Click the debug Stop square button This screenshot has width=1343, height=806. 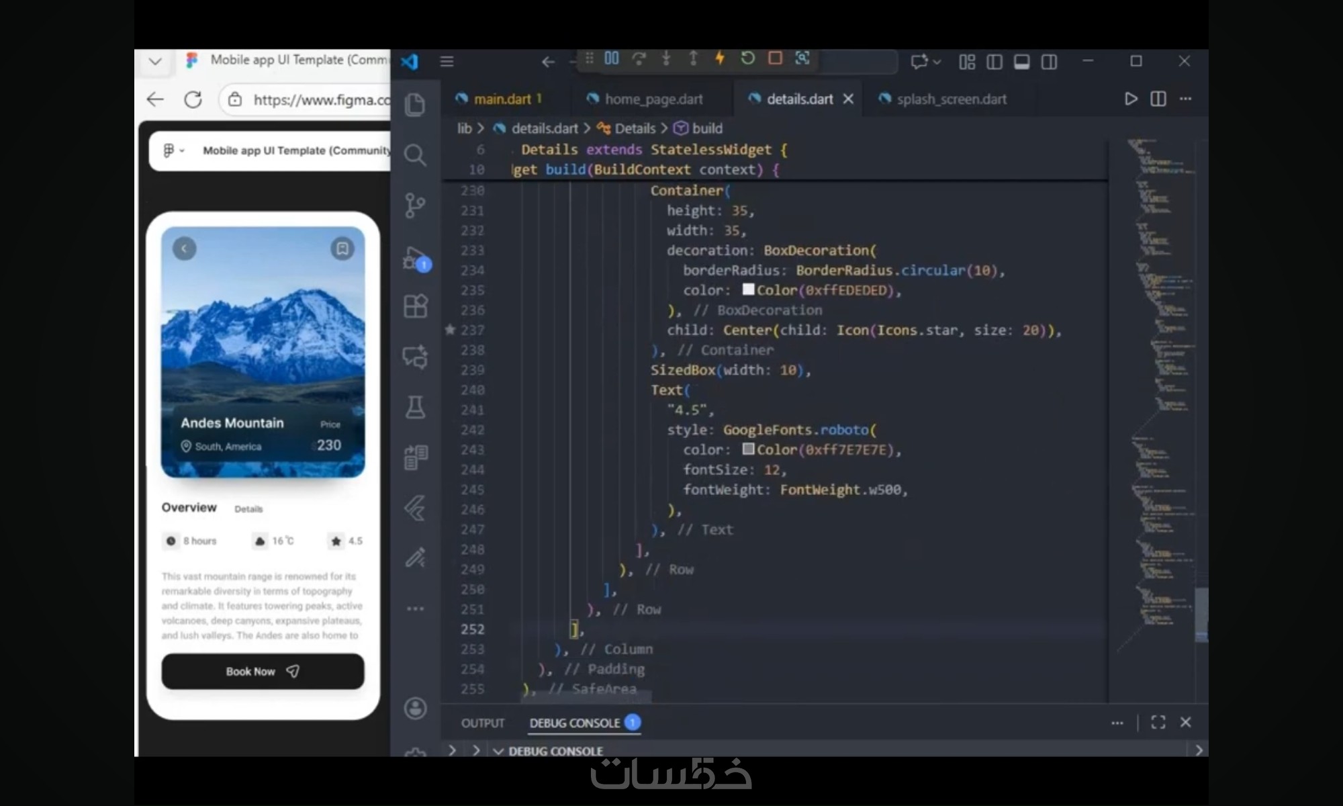coord(775,58)
